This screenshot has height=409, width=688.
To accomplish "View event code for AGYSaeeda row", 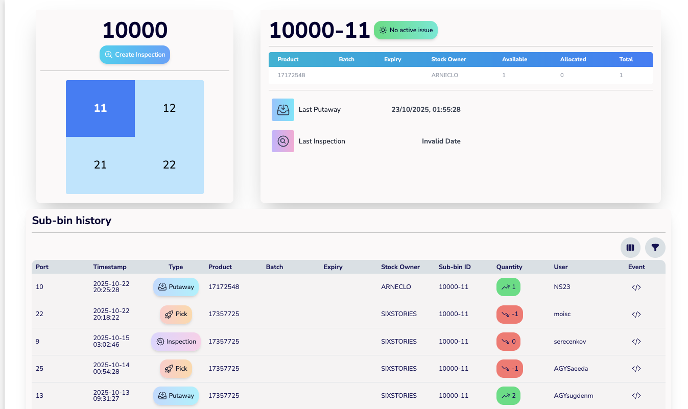I will tap(636, 369).
